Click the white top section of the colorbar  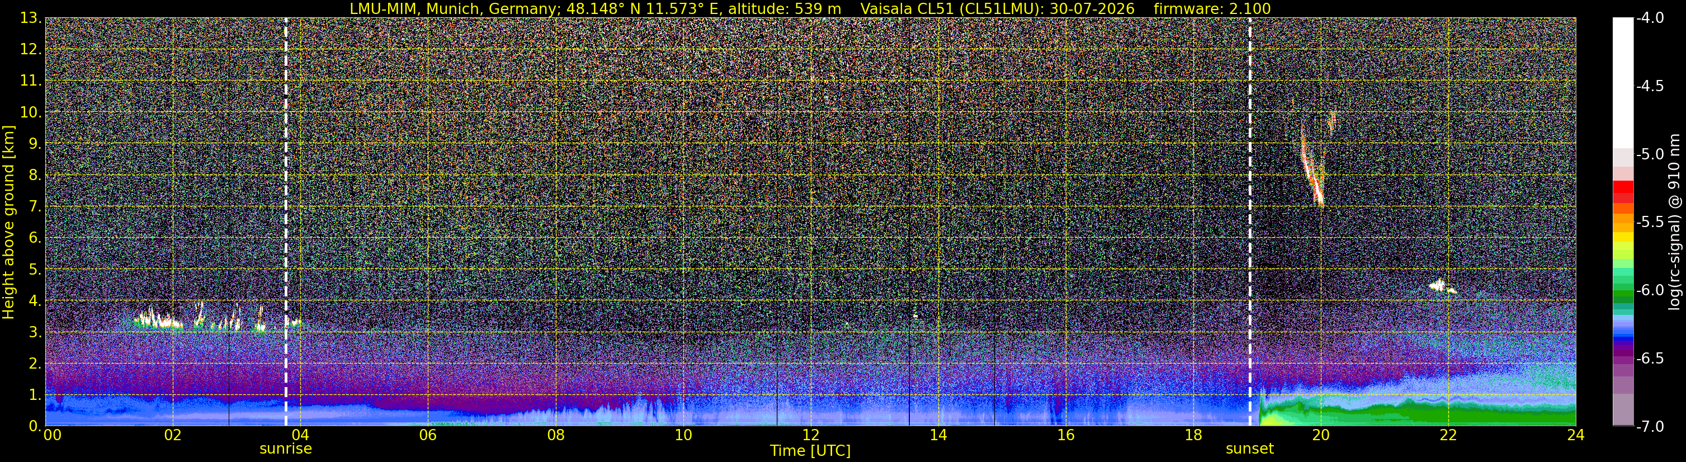pyautogui.click(x=1622, y=82)
